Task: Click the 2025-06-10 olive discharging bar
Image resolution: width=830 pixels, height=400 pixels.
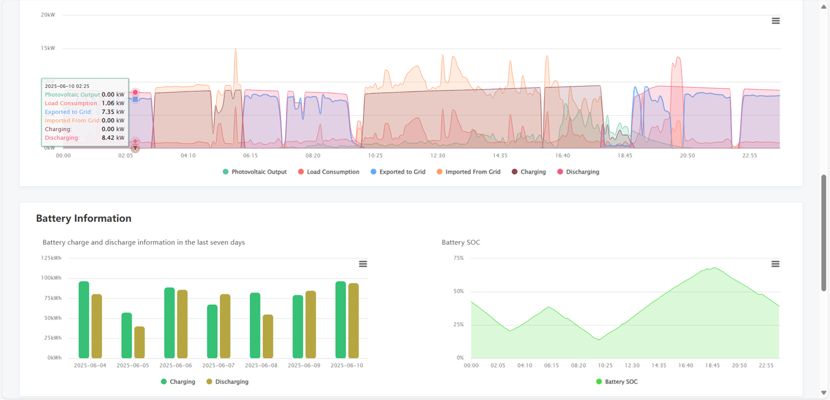Action: click(x=353, y=321)
